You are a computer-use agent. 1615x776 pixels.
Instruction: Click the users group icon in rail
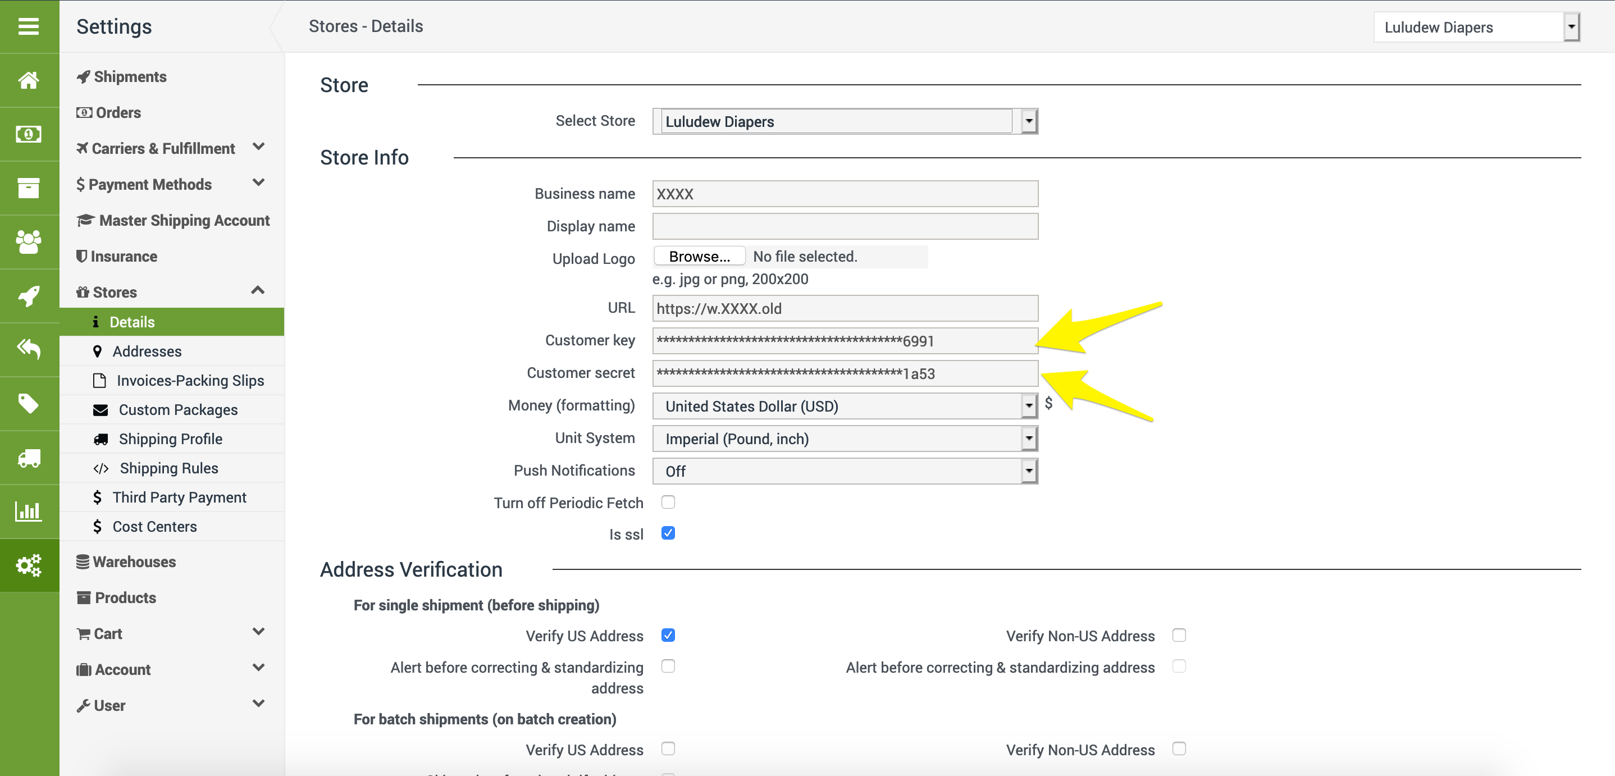29,242
